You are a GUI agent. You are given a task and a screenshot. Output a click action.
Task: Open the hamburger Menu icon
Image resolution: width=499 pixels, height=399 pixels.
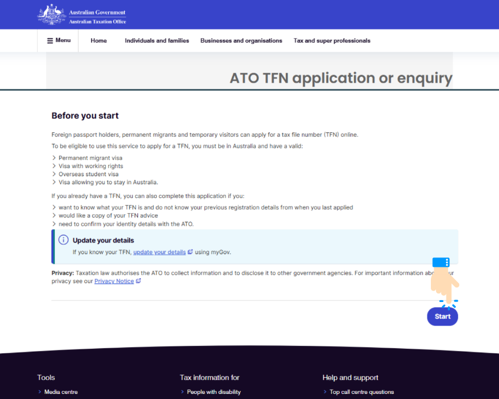tap(50, 41)
